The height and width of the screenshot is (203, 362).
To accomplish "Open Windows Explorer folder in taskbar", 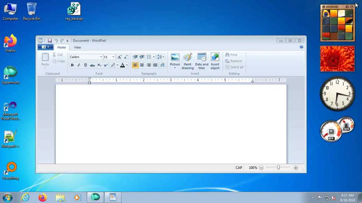I will pos(60,197).
